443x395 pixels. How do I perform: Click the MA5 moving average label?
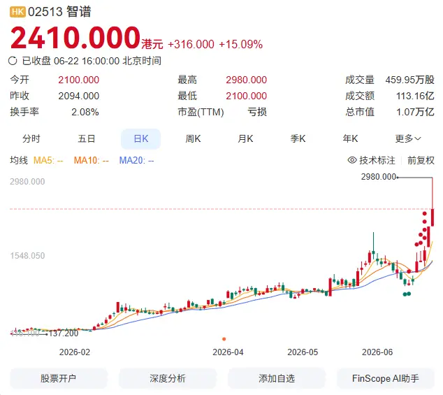click(x=48, y=160)
